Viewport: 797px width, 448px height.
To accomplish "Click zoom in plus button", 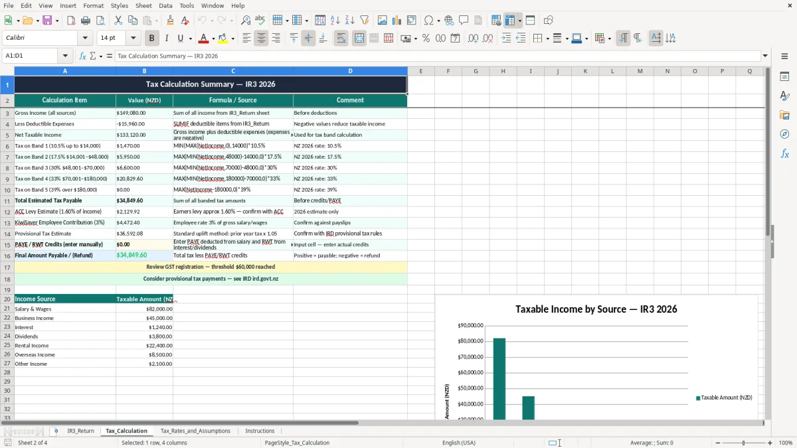I will [x=770, y=443].
